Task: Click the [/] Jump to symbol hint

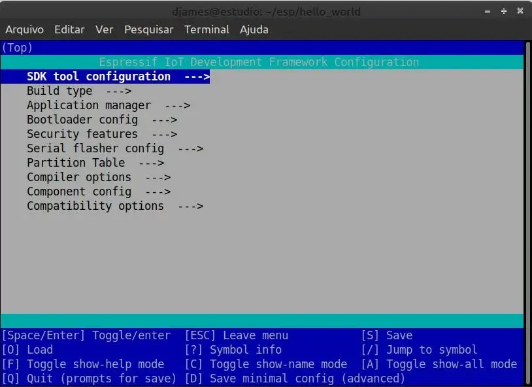Action: pyautogui.click(x=419, y=350)
